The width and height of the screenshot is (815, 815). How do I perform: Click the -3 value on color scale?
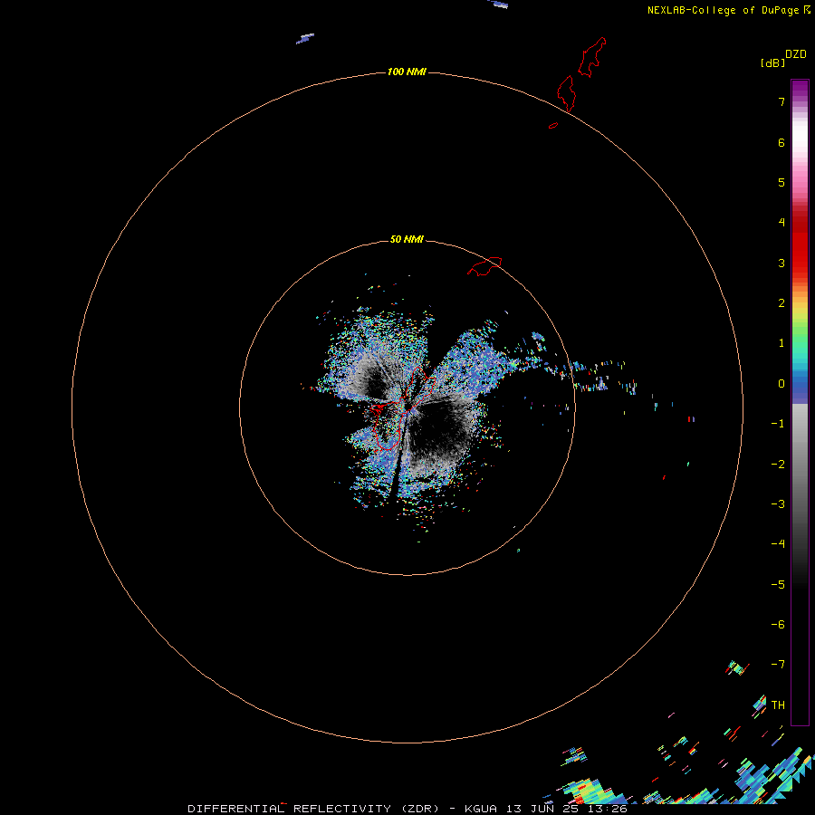778,504
